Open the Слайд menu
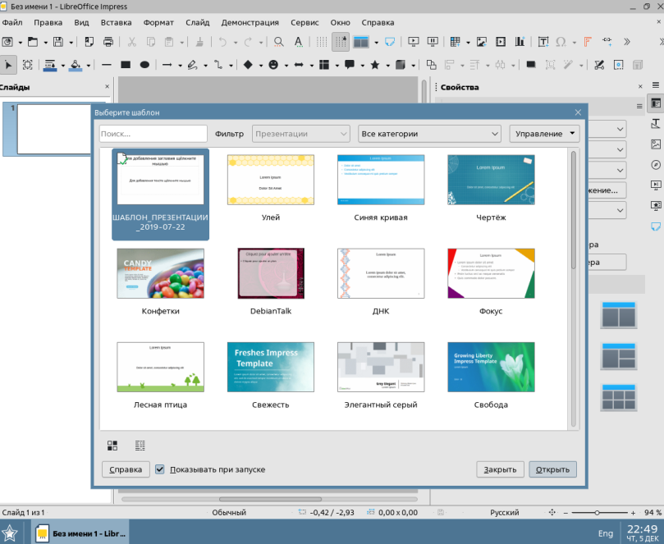Image resolution: width=664 pixels, height=544 pixels. 197,22
